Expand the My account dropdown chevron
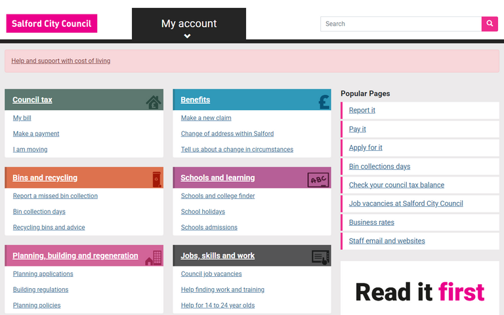This screenshot has height=315, width=504. pyautogui.click(x=188, y=36)
